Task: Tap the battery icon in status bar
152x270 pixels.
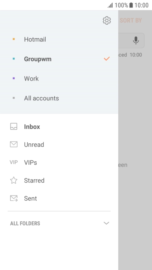Action: pyautogui.click(x=131, y=5)
